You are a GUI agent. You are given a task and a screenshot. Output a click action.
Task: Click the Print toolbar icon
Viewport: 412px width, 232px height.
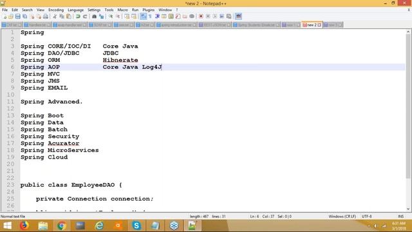pos(46,16)
